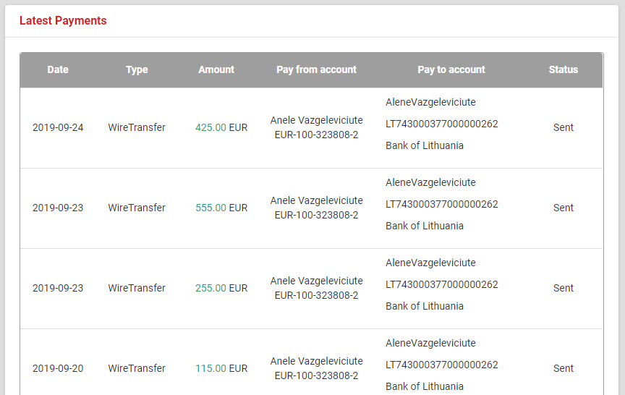Click the 115.00 EUR amount

221,369
